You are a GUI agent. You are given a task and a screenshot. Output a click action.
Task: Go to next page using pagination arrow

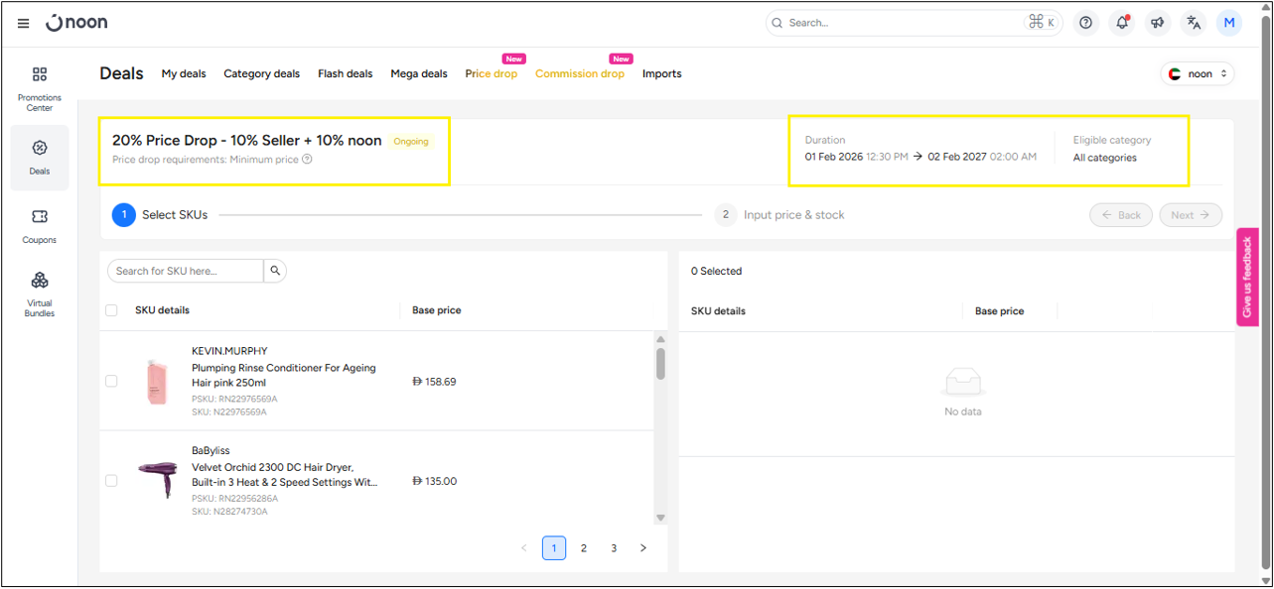643,548
